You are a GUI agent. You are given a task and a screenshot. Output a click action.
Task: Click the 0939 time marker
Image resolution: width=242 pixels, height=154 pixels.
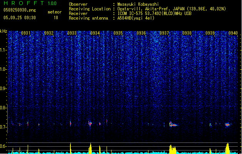pyautogui.click(x=210, y=33)
